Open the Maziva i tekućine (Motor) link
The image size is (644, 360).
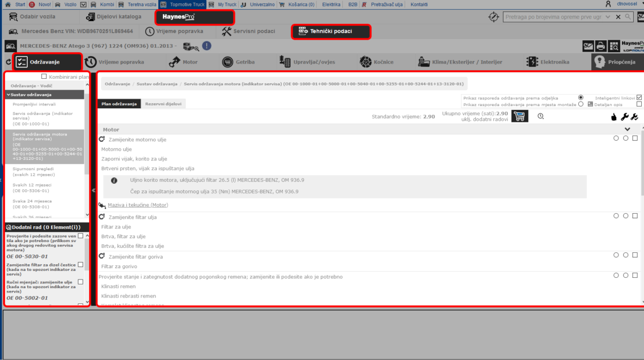(x=138, y=205)
